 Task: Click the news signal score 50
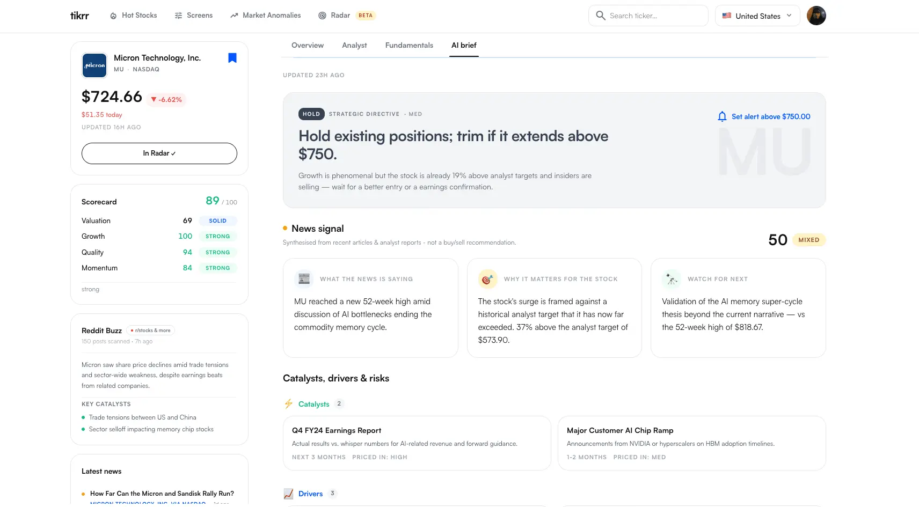tap(778, 240)
